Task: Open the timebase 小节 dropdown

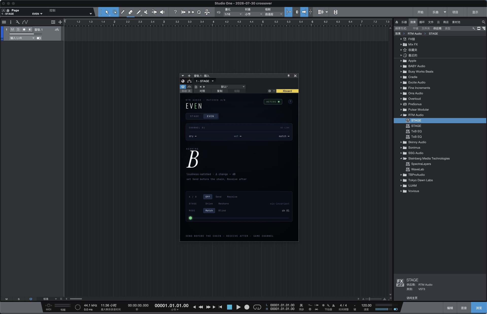Action: [253, 14]
